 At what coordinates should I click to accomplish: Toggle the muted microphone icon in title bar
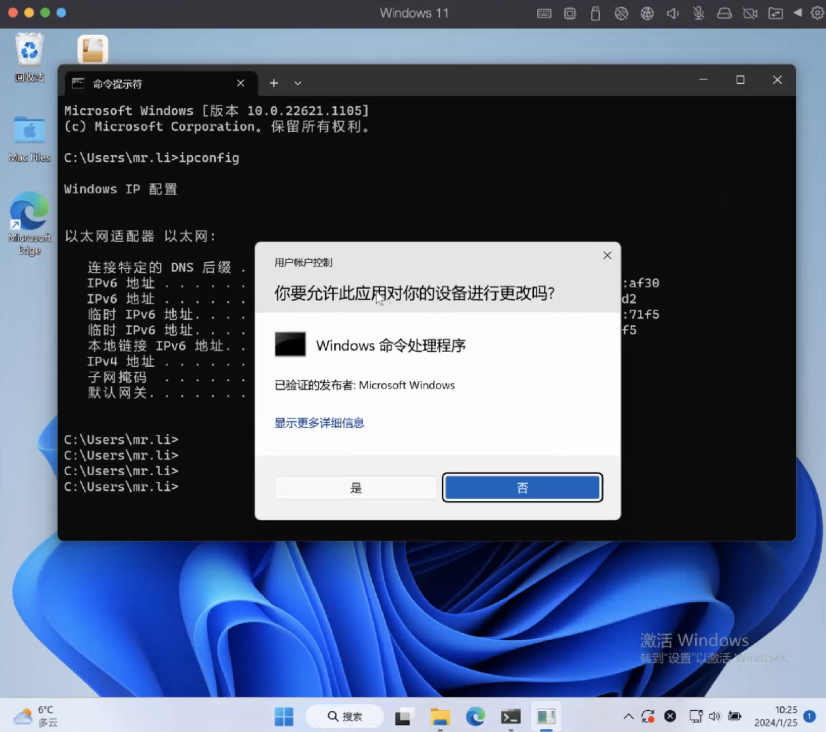(699, 13)
